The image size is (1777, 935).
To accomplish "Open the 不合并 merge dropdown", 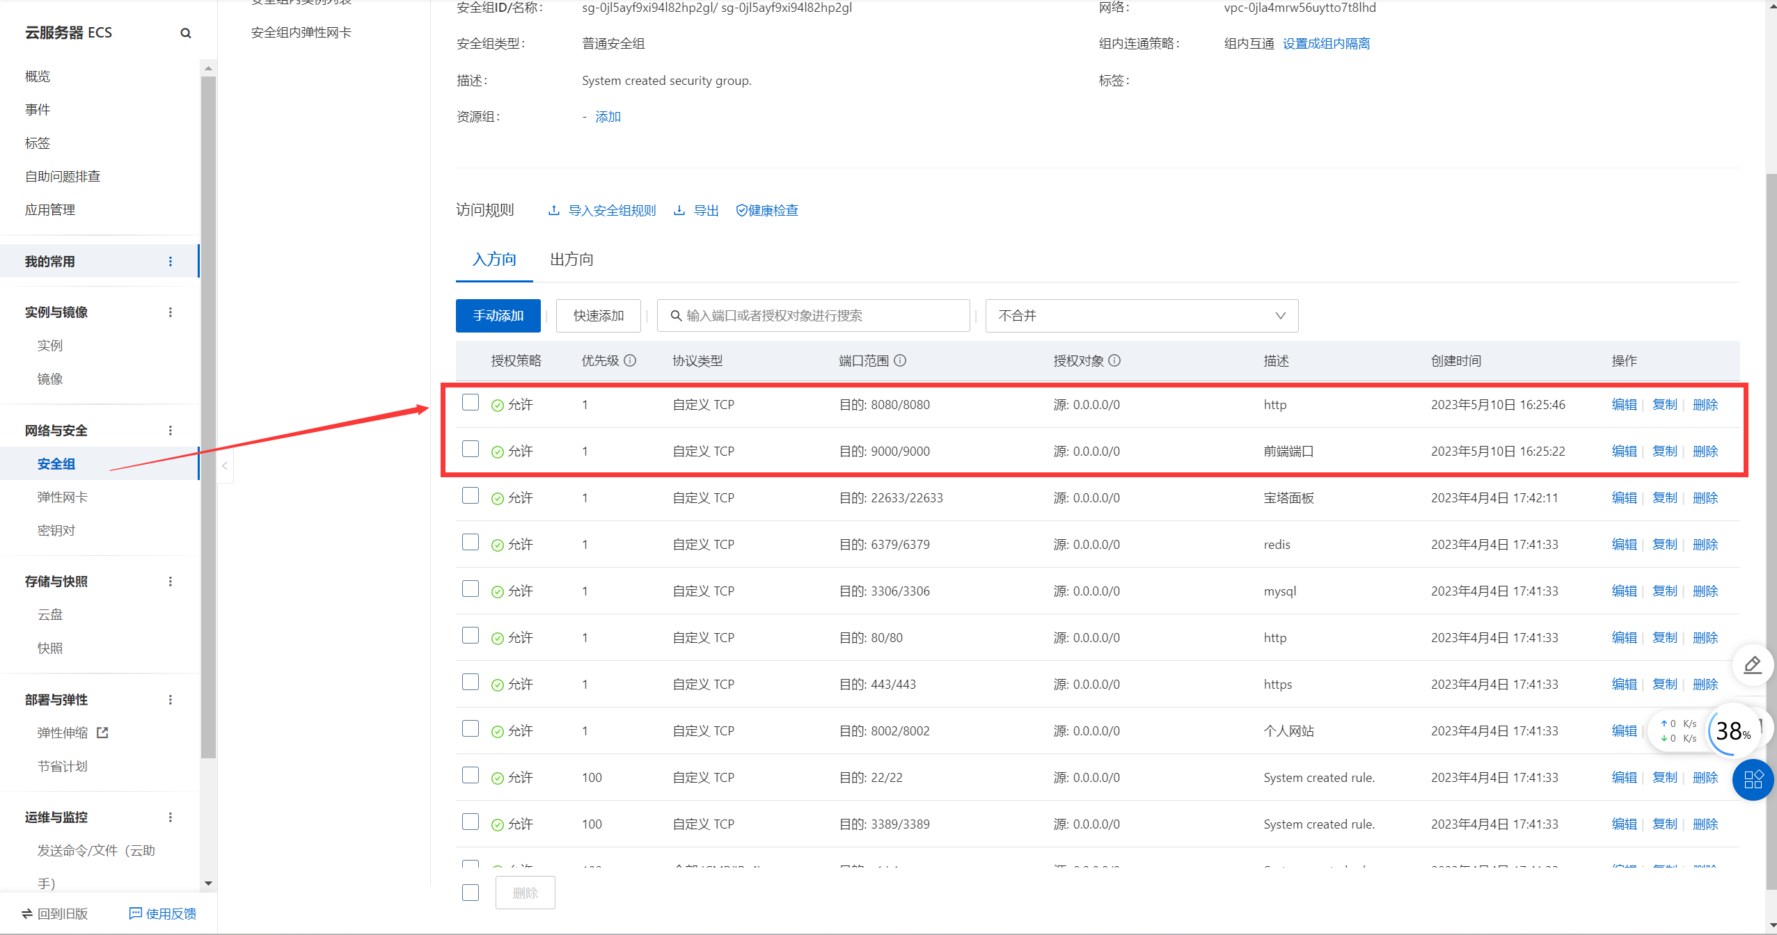I will tap(1142, 316).
